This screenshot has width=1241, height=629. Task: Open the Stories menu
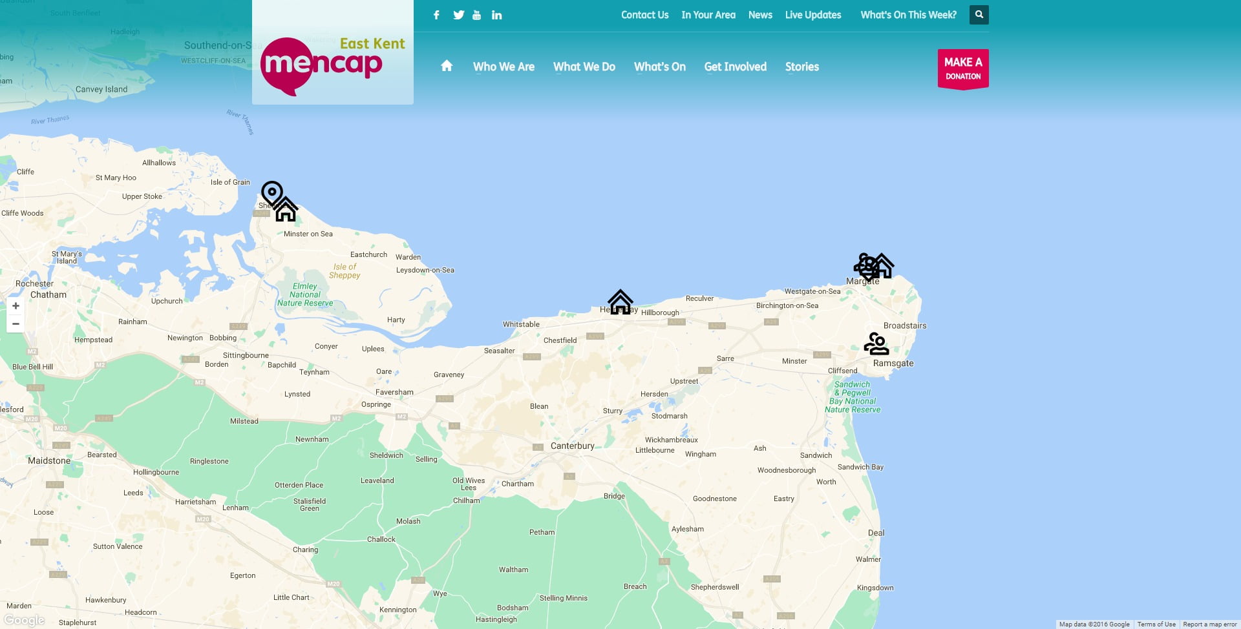coord(802,67)
